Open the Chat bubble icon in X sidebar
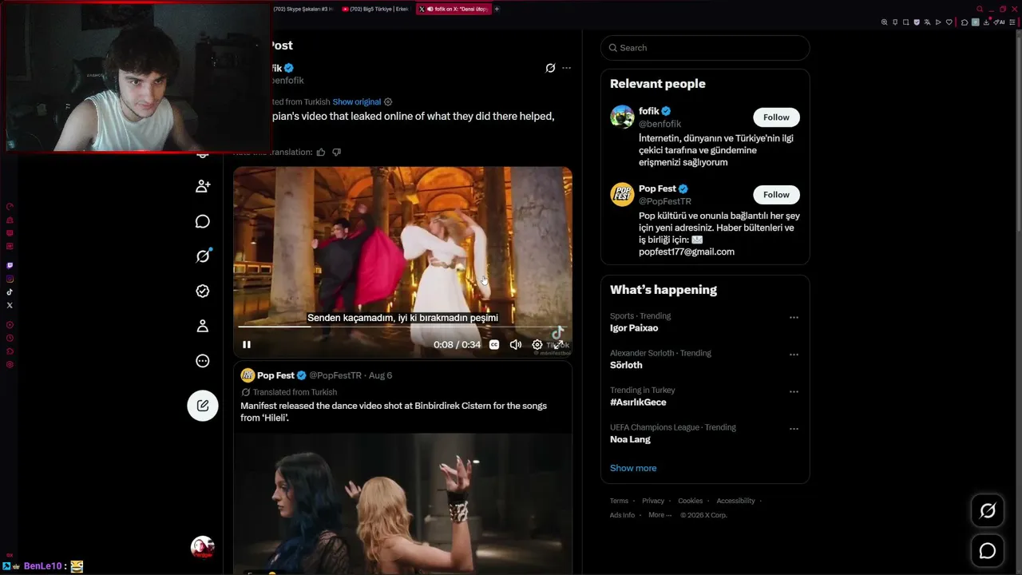The image size is (1022, 575). click(x=203, y=221)
